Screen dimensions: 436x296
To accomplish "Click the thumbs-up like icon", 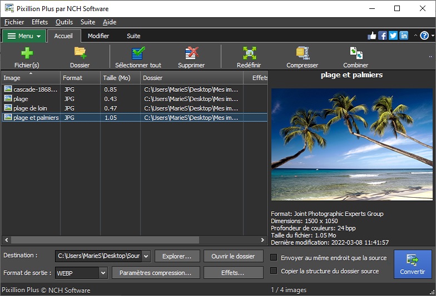I will click(x=371, y=36).
